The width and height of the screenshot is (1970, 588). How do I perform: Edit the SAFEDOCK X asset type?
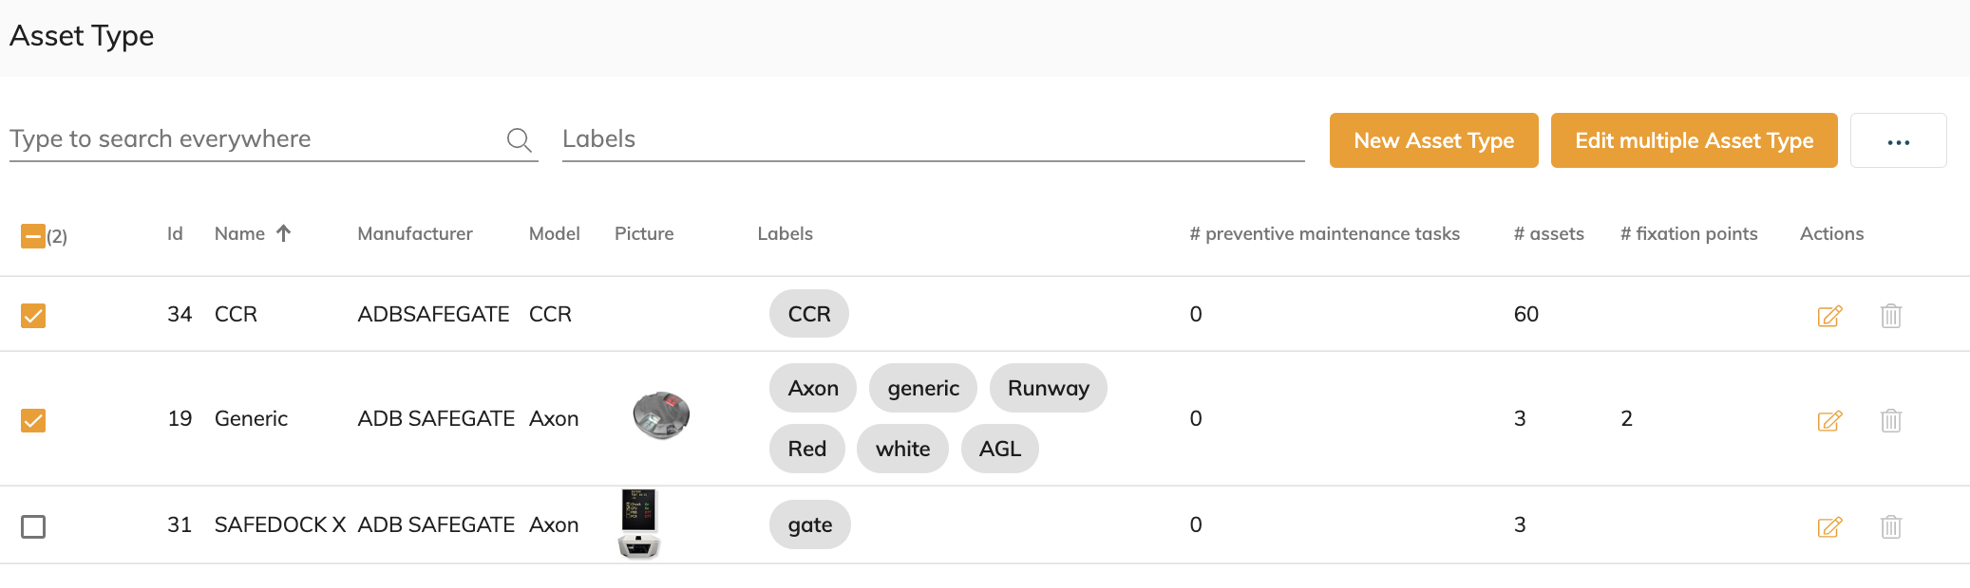1829,526
